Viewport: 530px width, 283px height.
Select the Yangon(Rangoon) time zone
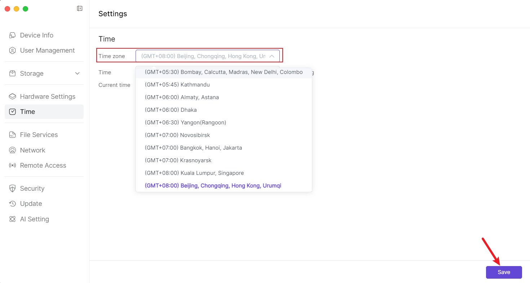point(185,123)
